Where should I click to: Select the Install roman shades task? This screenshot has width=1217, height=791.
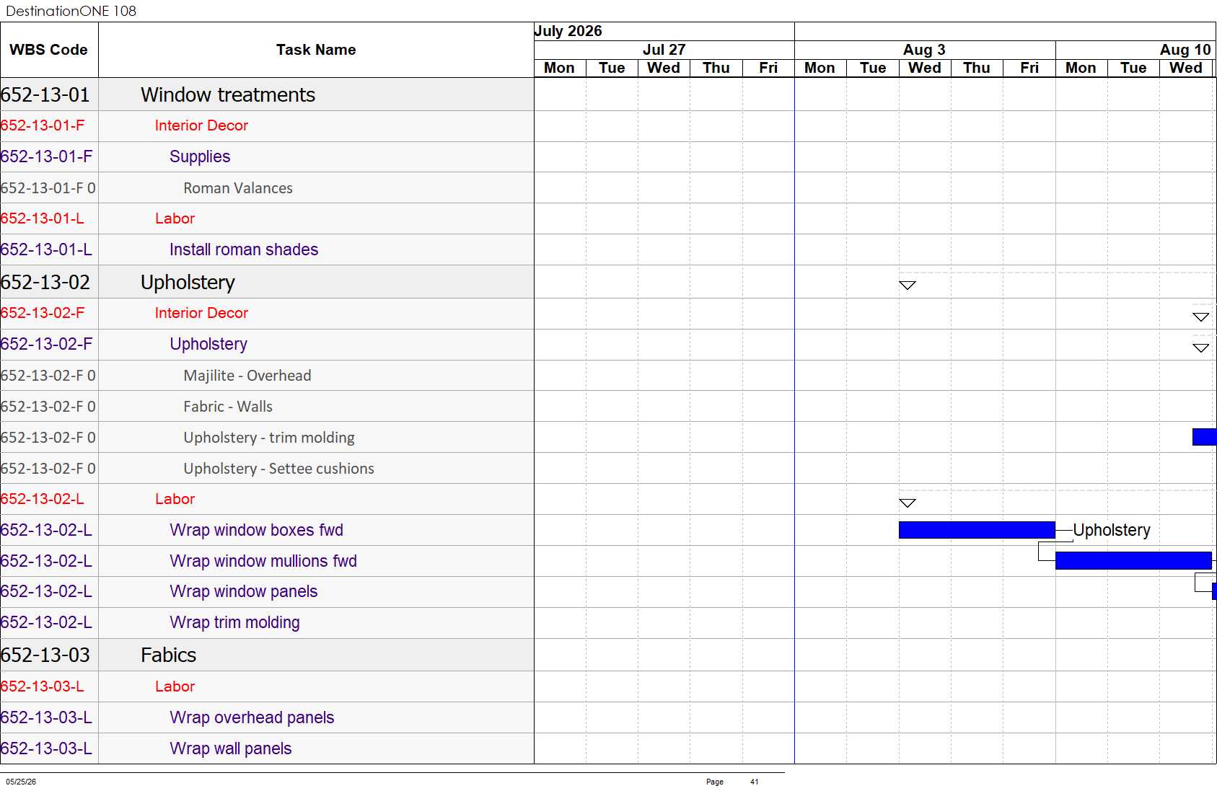[x=244, y=249]
